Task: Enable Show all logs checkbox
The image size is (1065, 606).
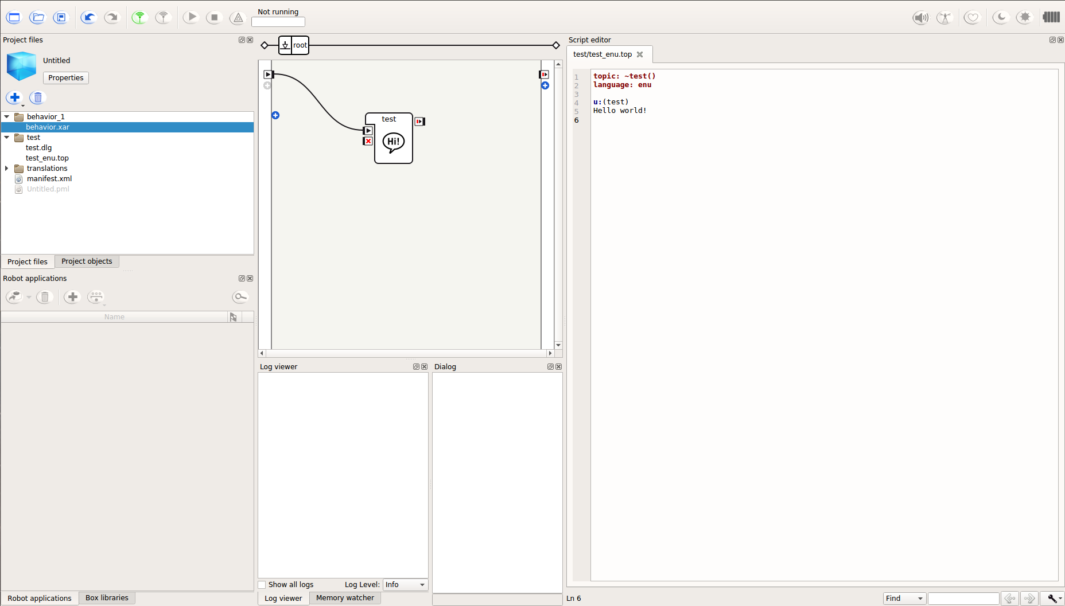Action: tap(262, 585)
